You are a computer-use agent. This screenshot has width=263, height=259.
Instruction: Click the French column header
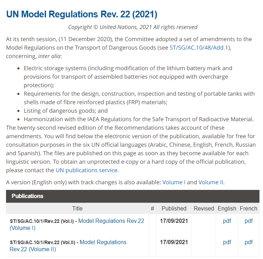[249, 208]
